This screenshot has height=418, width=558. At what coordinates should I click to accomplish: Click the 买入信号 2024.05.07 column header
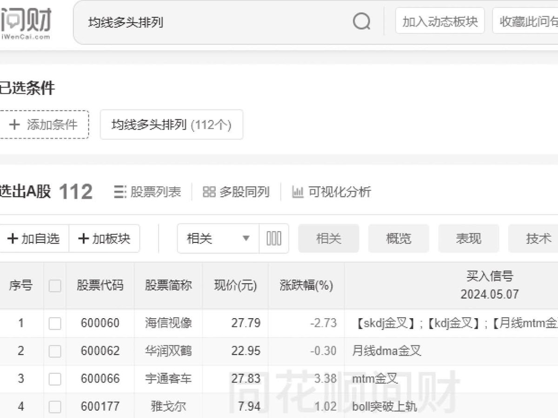(490, 286)
